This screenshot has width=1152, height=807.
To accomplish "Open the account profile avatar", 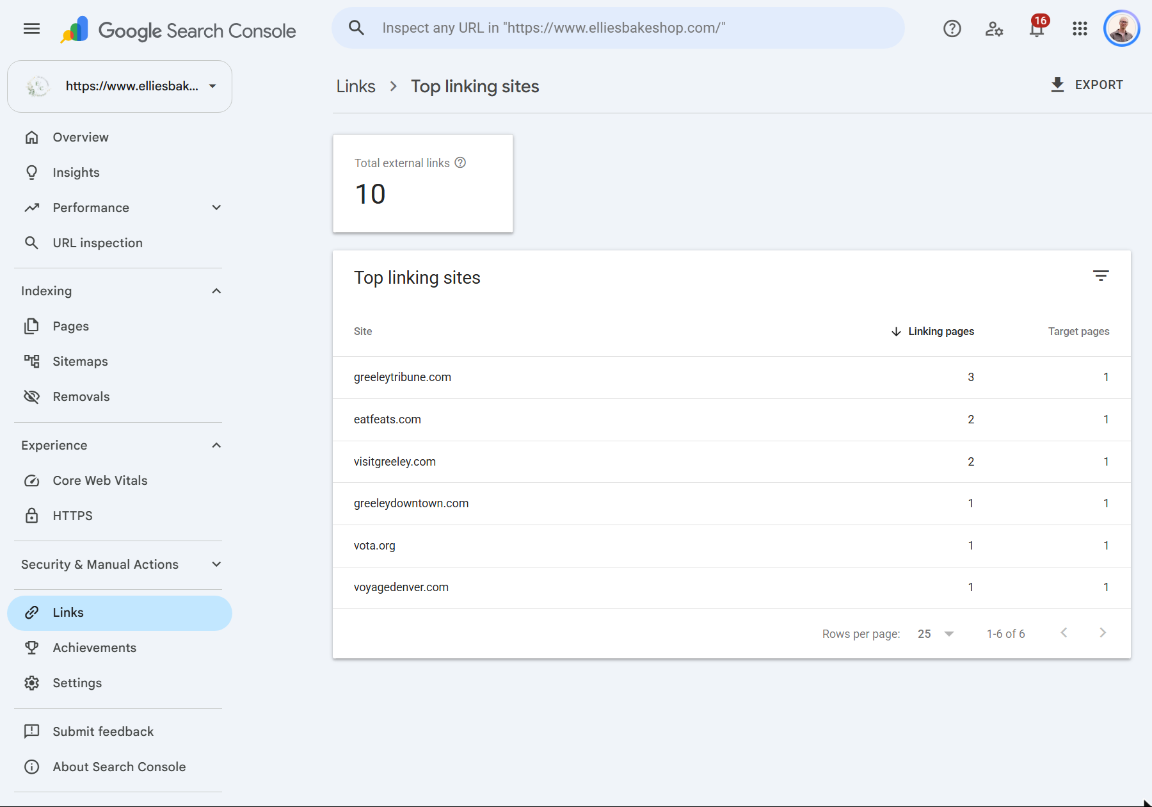I will [1121, 29].
